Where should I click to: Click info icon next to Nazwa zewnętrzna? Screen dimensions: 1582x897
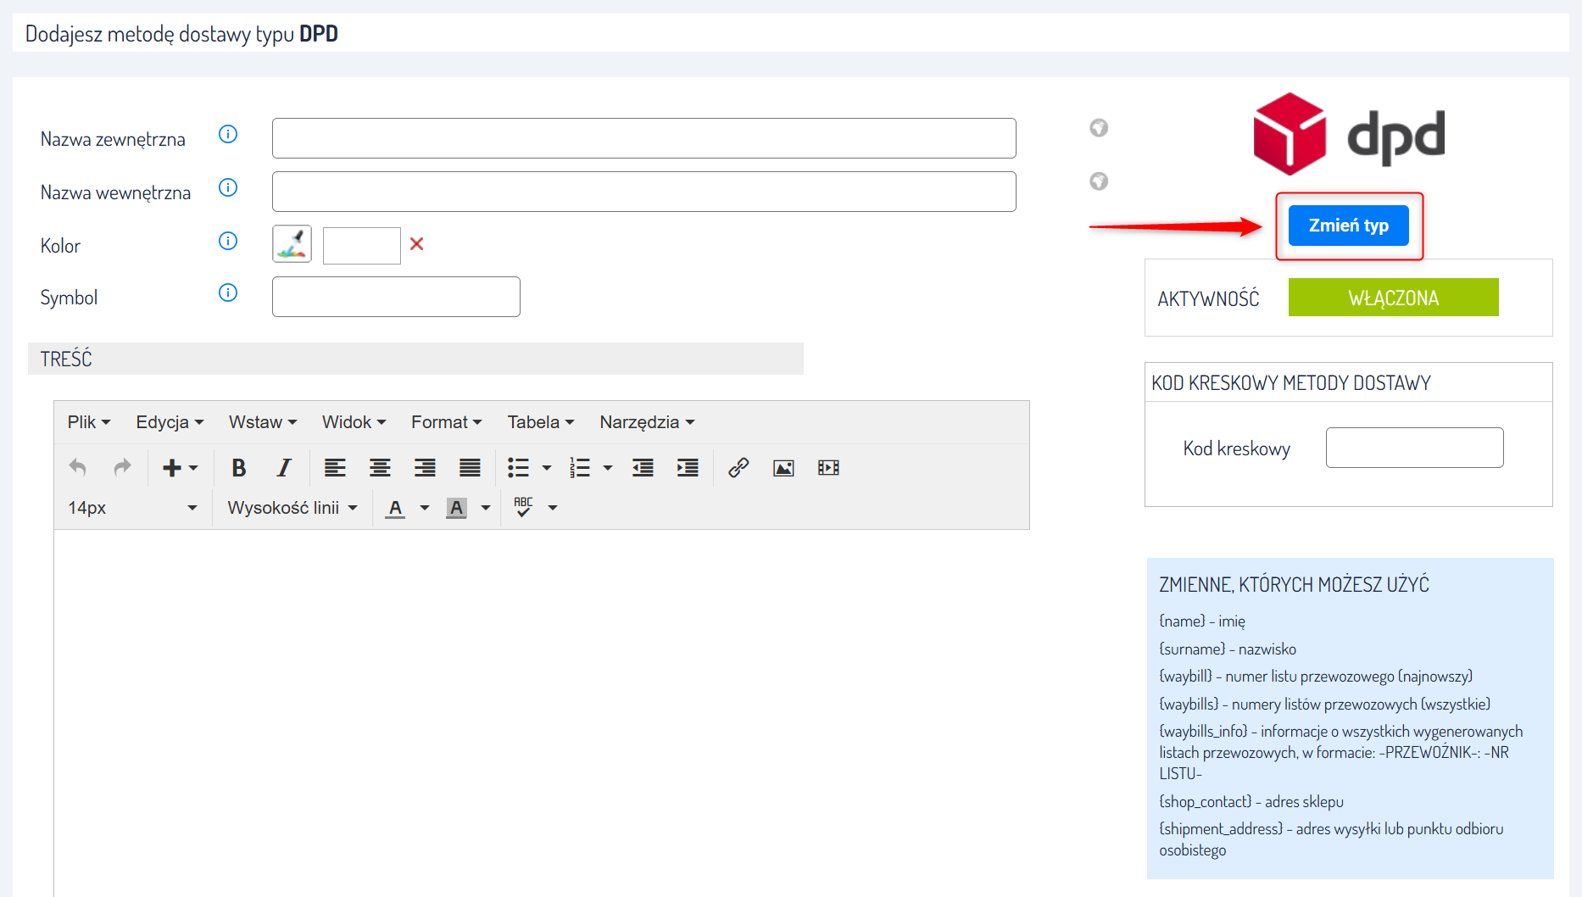point(228,135)
